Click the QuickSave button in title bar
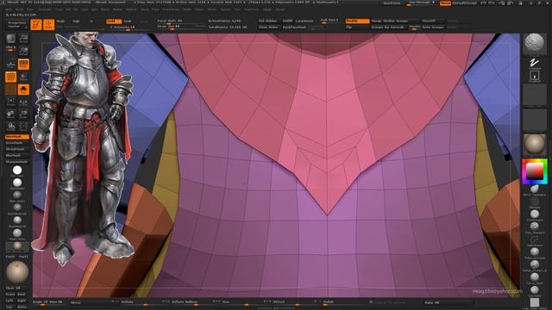 [x=392, y=3]
